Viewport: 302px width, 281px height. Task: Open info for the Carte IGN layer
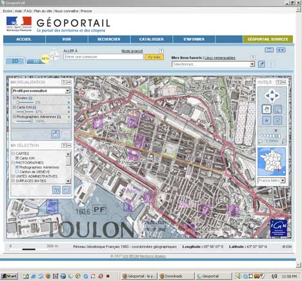coord(35,107)
